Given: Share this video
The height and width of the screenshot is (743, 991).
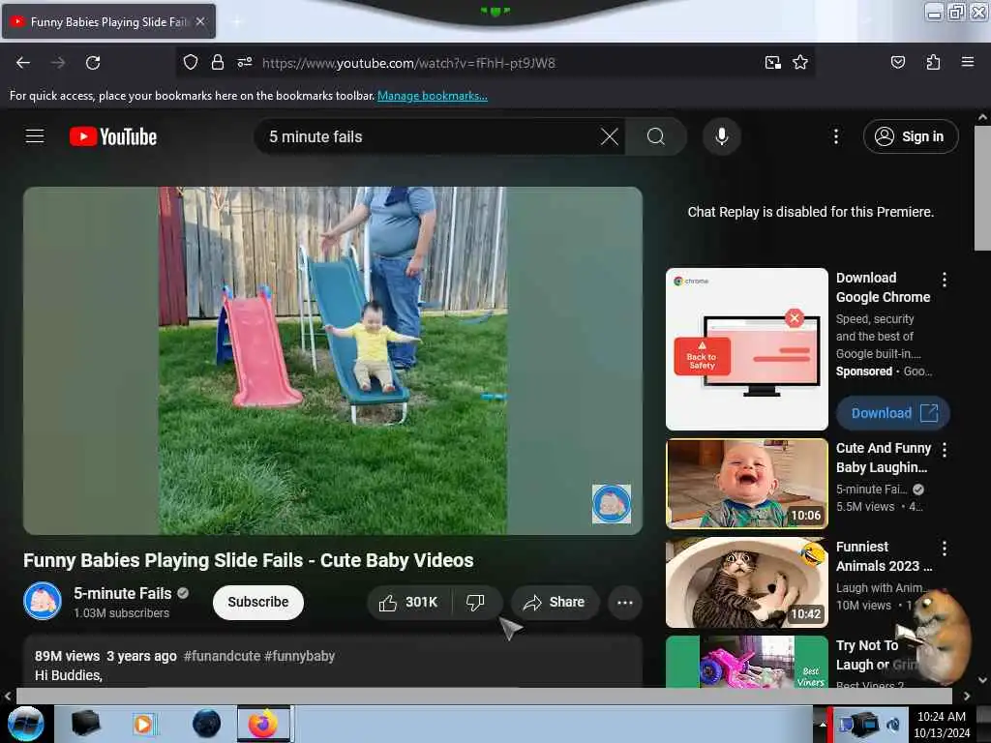Looking at the screenshot, I should coord(555,602).
